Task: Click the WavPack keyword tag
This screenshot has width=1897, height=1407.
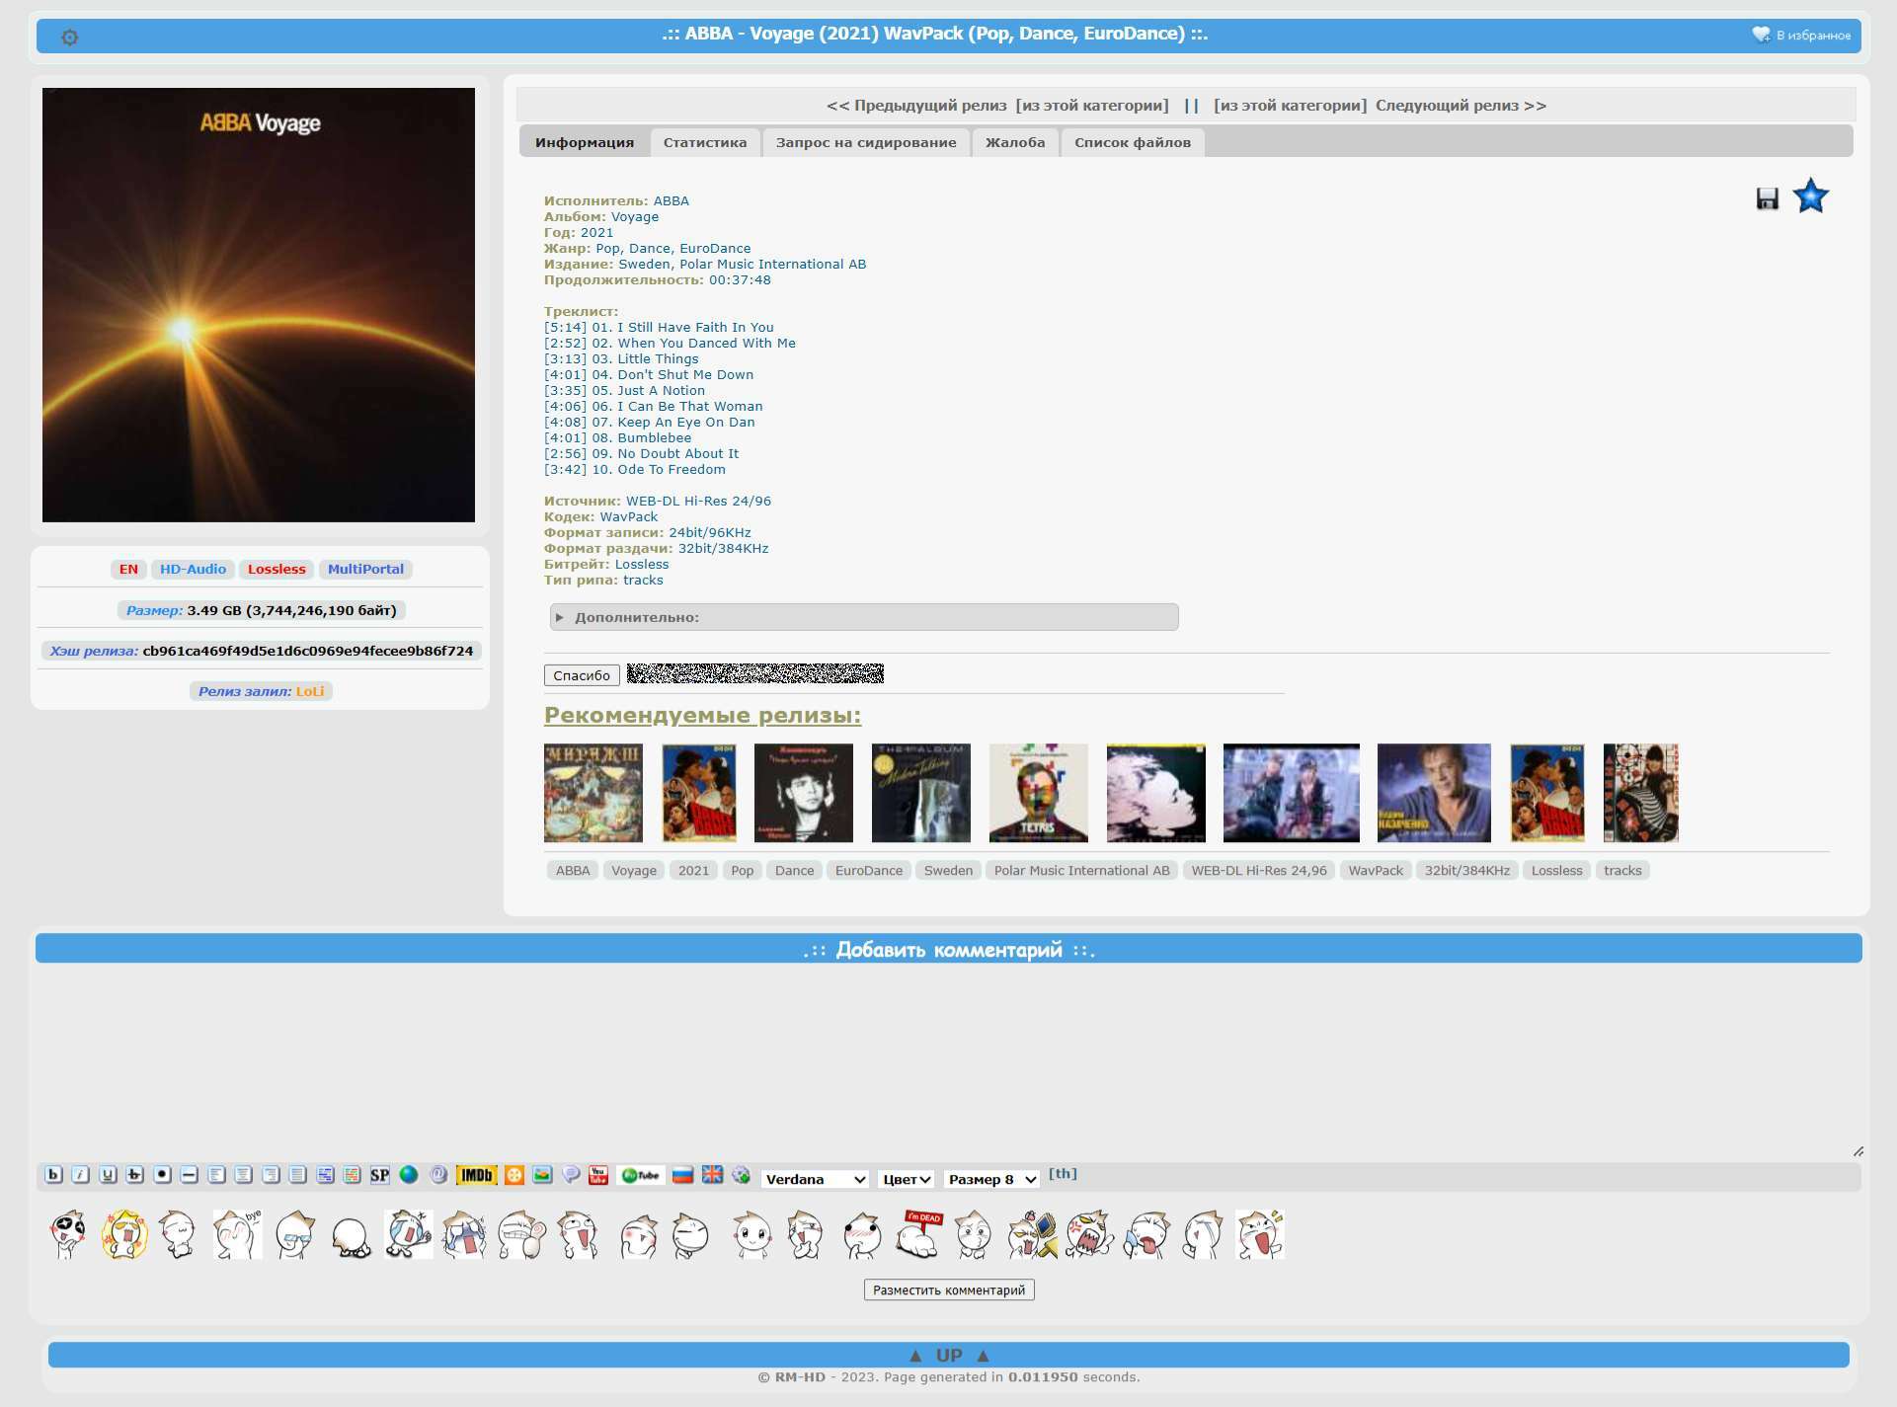Action: pyautogui.click(x=1376, y=870)
